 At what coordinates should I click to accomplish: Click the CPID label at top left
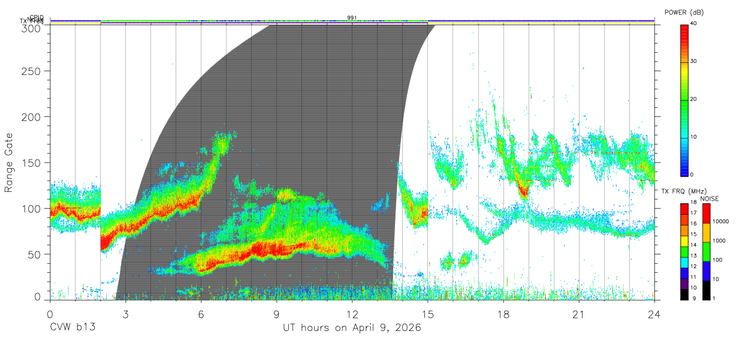pos(37,17)
